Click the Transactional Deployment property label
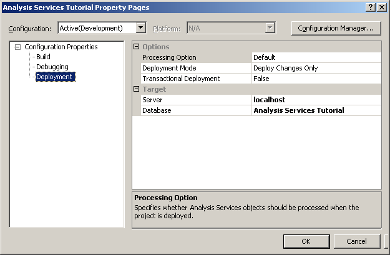Image resolution: width=390 pixels, height=255 pixels. point(181,79)
